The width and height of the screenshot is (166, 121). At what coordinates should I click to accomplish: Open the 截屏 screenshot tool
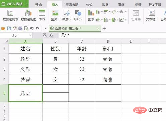click(67, 15)
